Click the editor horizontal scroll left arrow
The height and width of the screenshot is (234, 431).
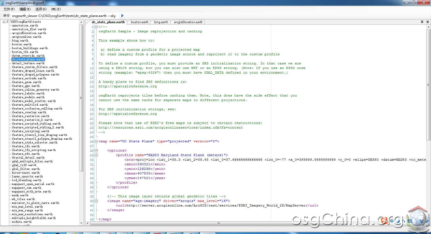87,223
